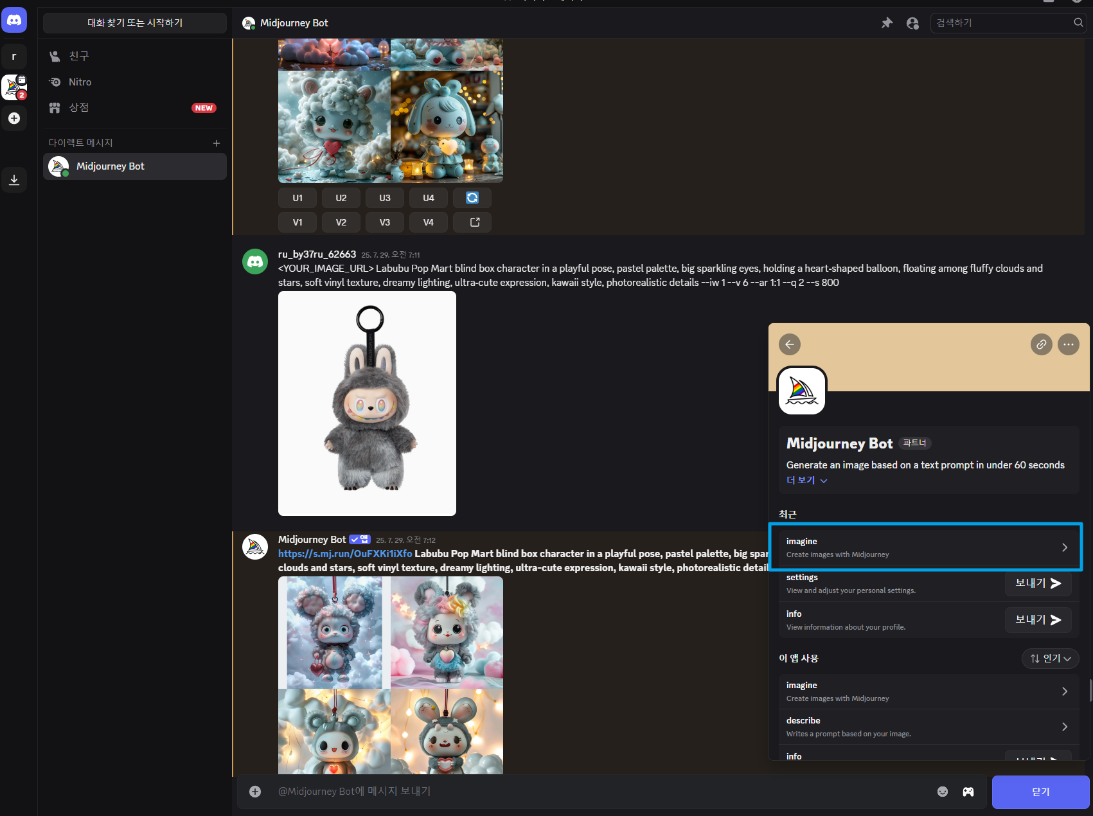Create variations with V1 button
Image resolution: width=1093 pixels, height=816 pixels.
[298, 222]
